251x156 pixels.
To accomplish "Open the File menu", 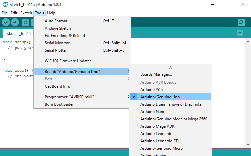I will [5, 13].
